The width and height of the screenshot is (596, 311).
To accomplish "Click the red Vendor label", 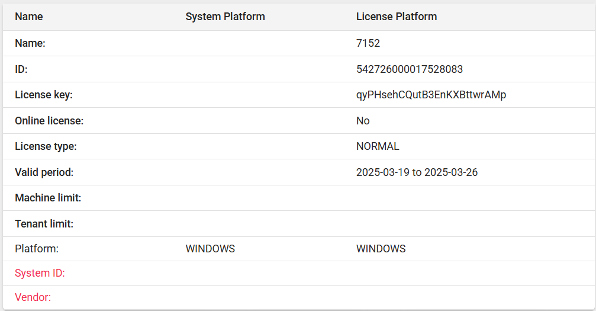I will pyautogui.click(x=33, y=297).
